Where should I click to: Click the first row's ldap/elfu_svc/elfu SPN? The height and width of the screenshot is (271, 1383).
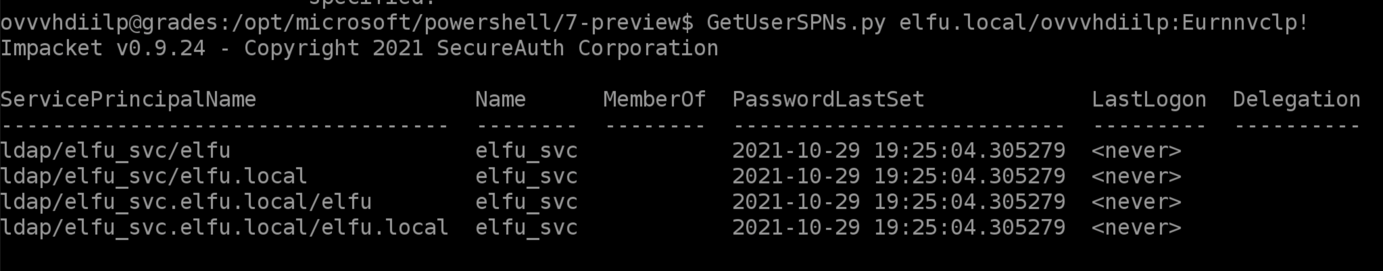[116, 151]
